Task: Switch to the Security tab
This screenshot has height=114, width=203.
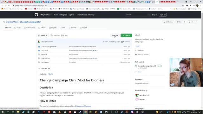Action: point(73,28)
